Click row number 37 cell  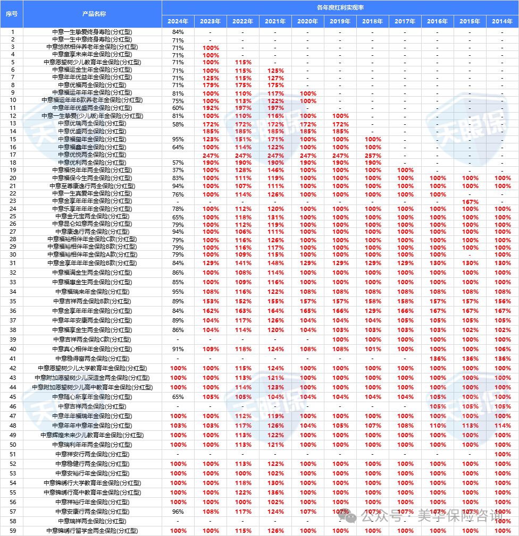12,320
